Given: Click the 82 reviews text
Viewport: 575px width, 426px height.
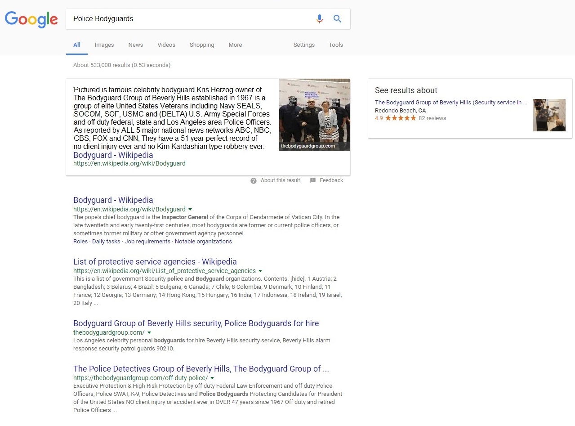Looking at the screenshot, I should 432,118.
